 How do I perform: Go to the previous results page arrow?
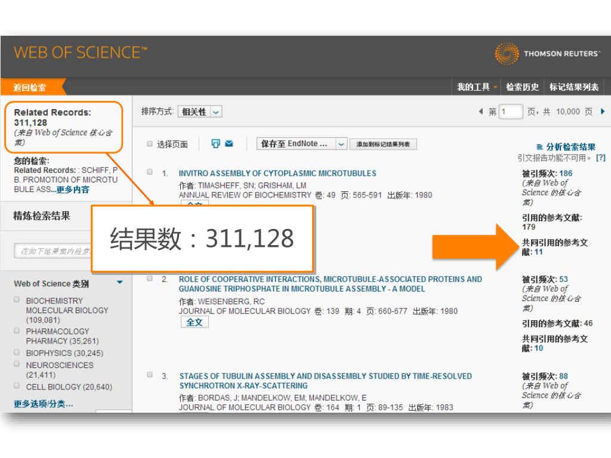tap(480, 112)
